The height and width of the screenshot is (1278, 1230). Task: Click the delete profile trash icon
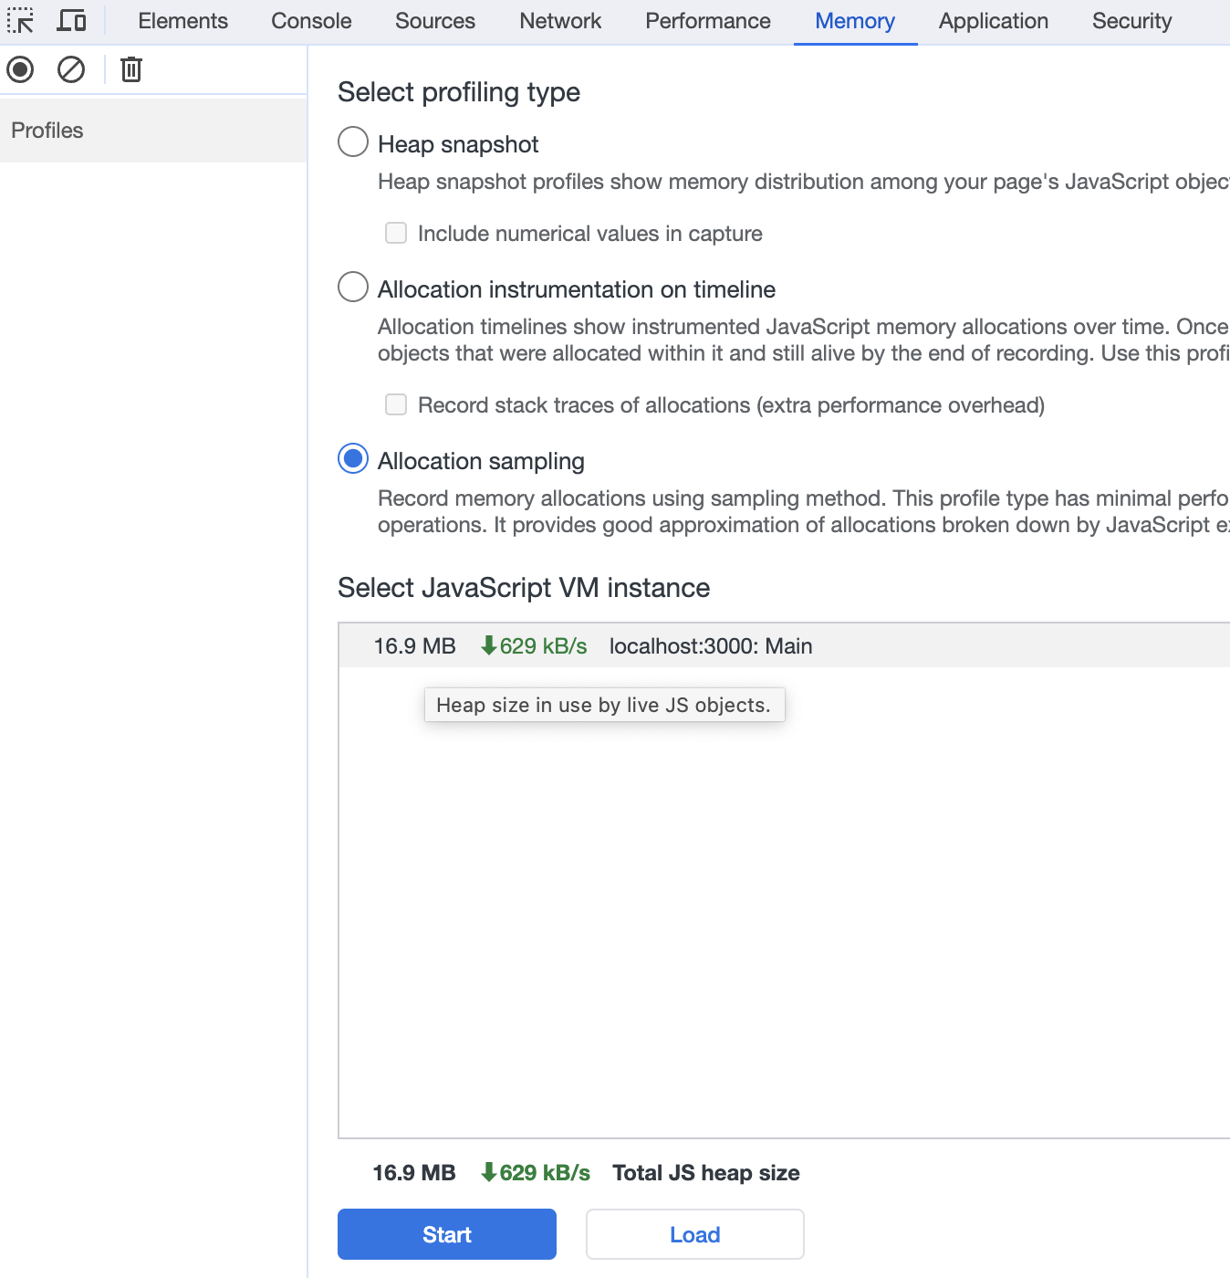point(130,68)
